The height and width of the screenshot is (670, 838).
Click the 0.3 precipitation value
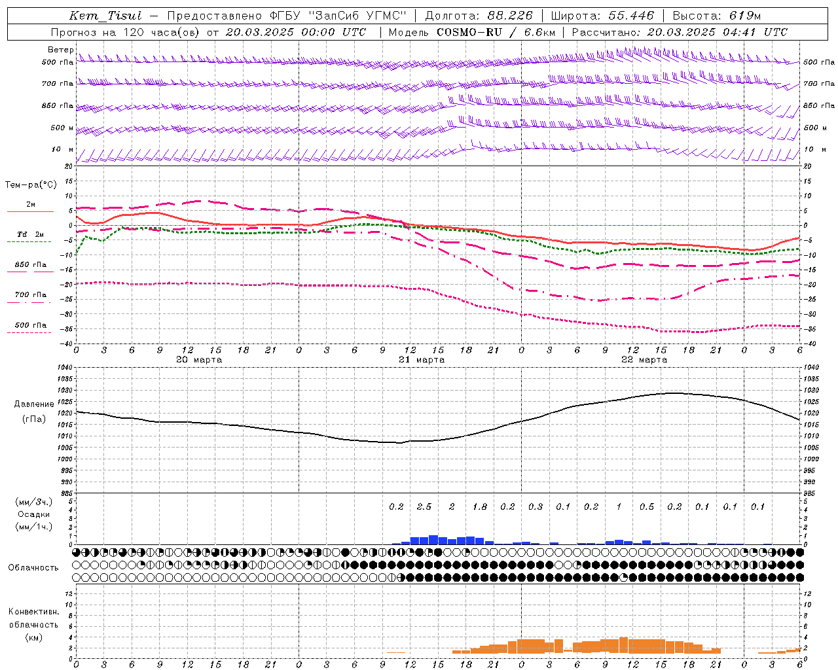click(536, 507)
